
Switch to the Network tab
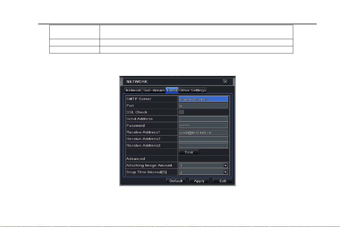[133, 90]
